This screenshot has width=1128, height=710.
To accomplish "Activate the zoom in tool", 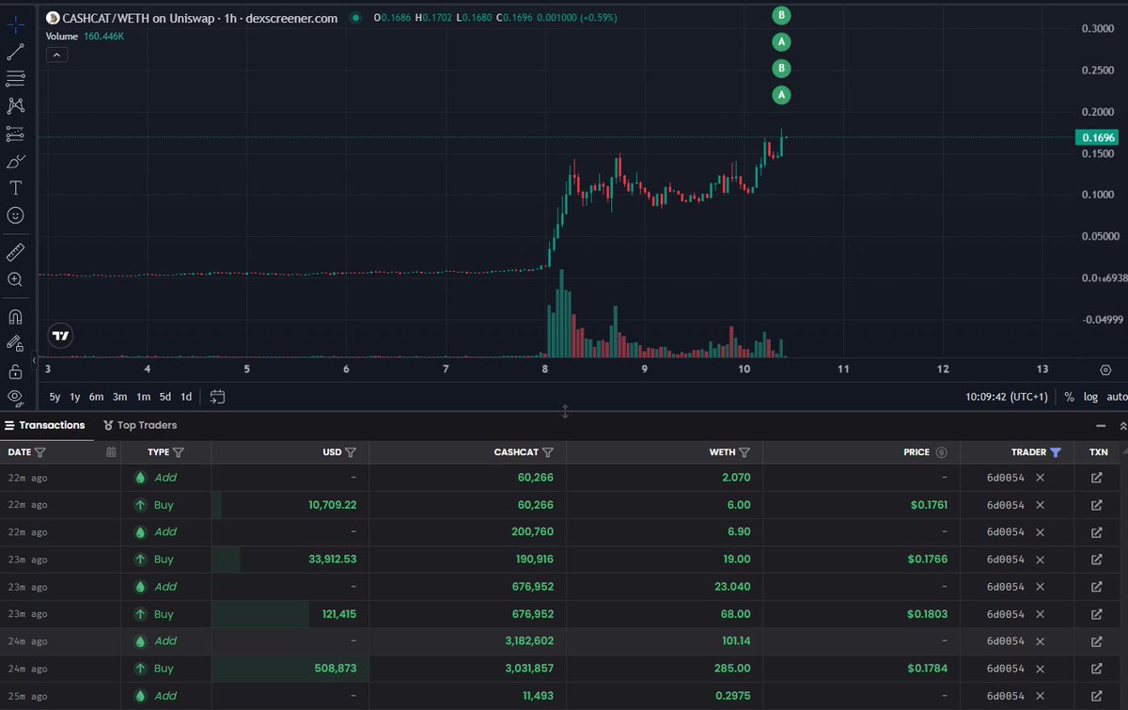I will [15, 279].
